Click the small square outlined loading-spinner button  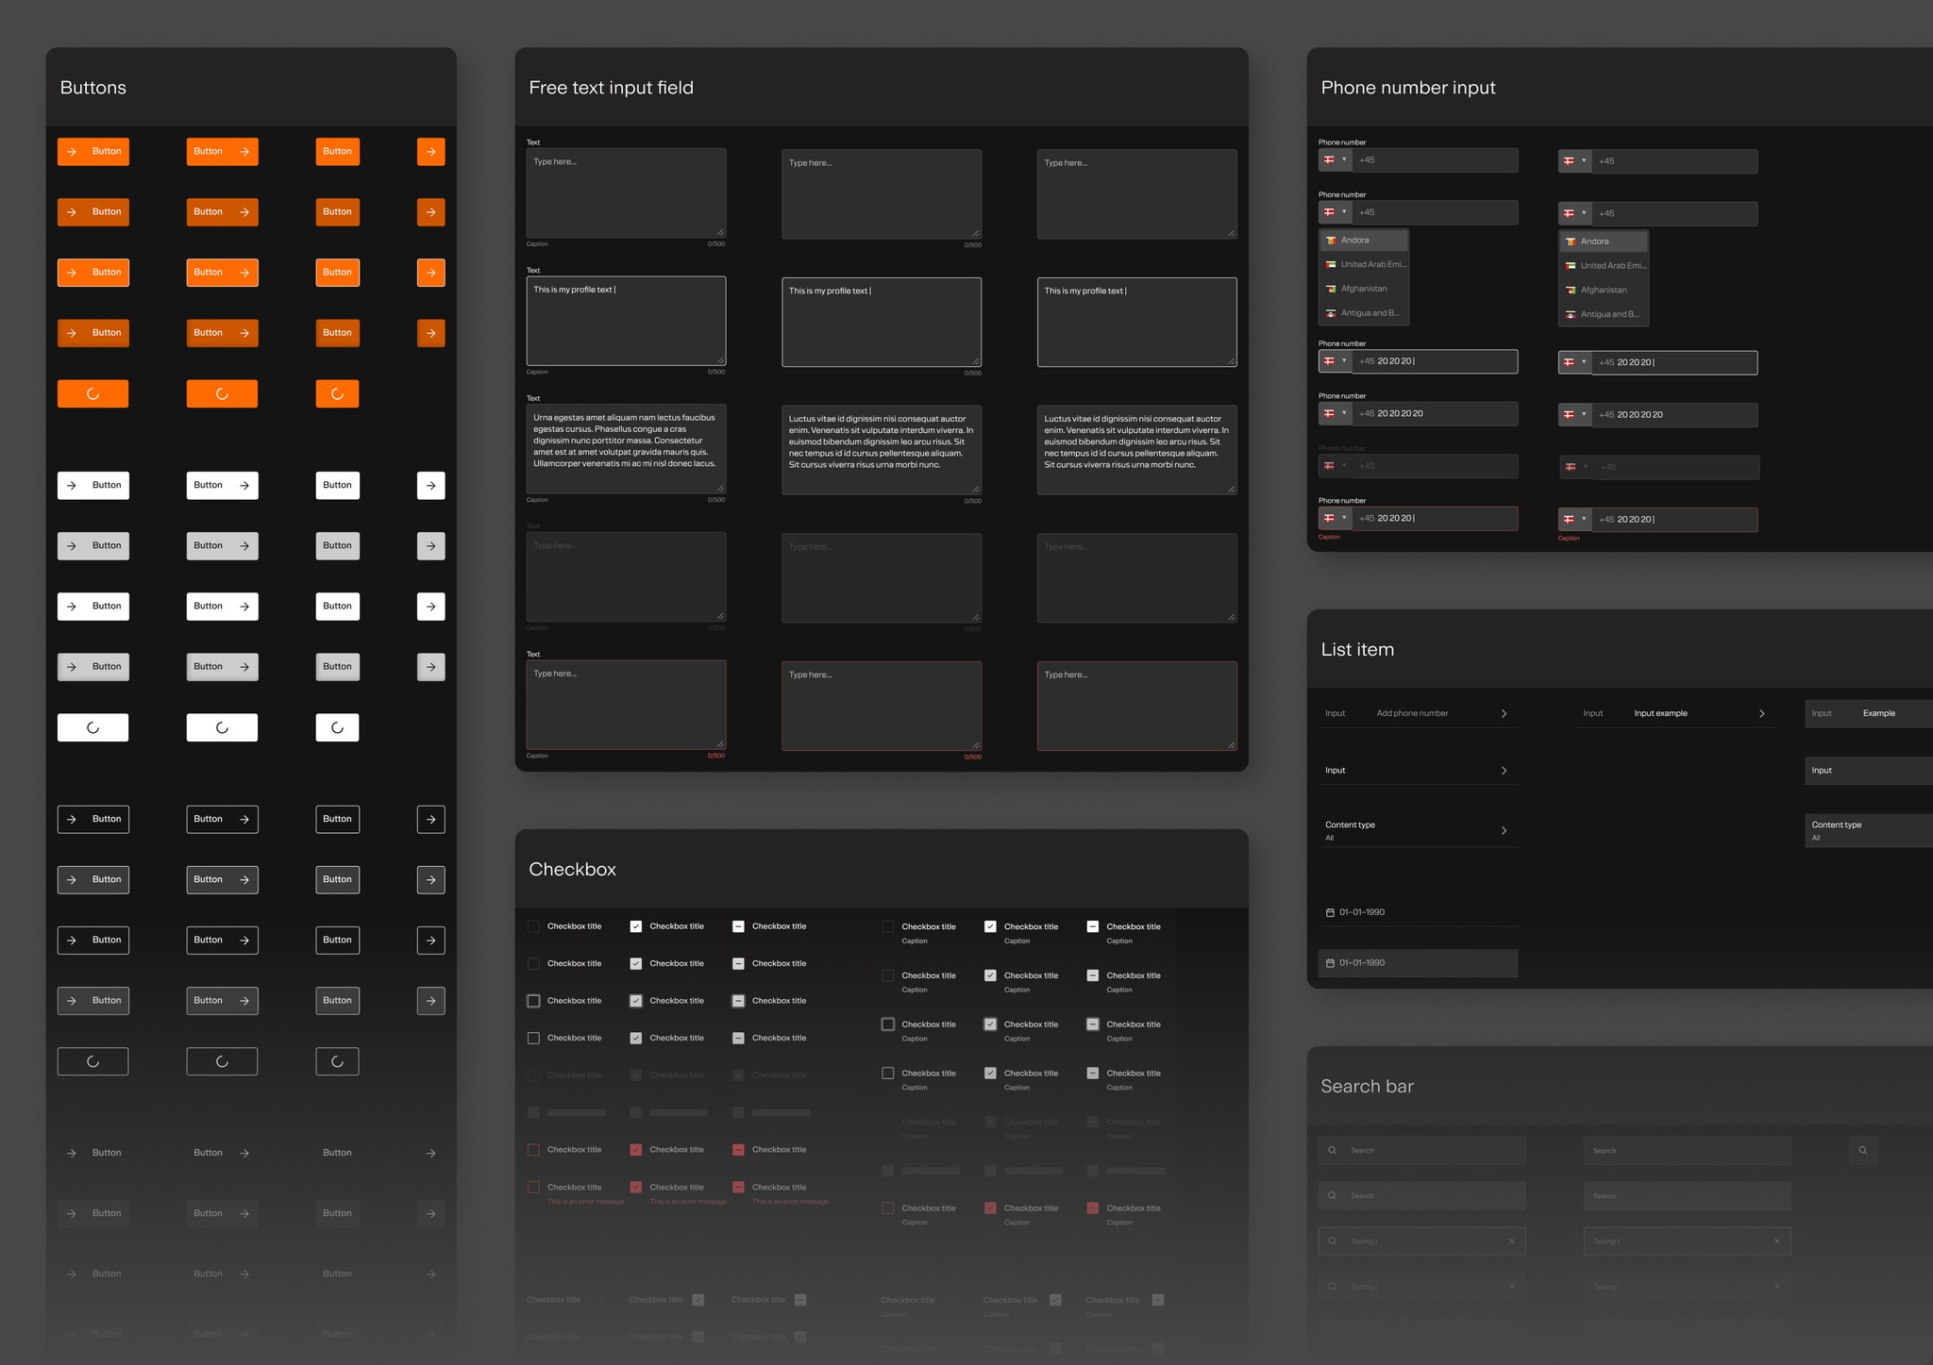pos(337,1061)
